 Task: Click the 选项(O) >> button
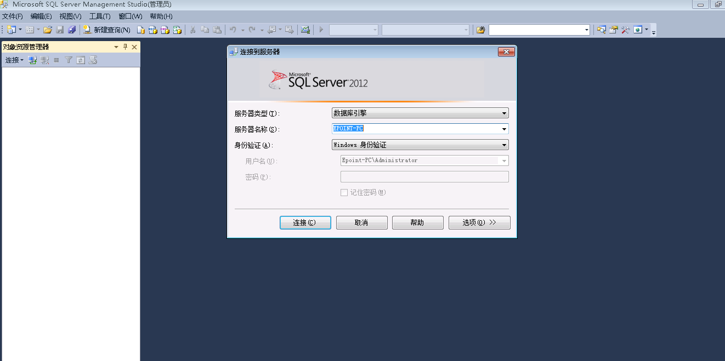479,222
